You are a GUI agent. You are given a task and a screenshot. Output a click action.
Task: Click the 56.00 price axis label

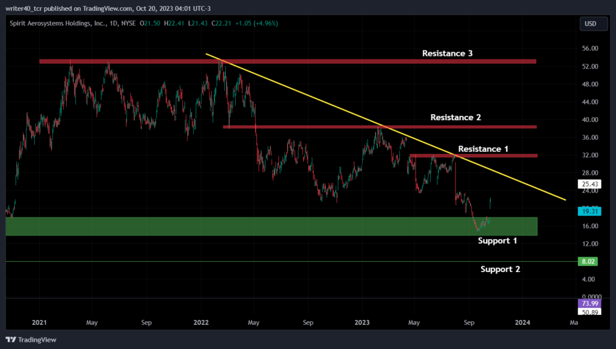[x=590, y=49]
